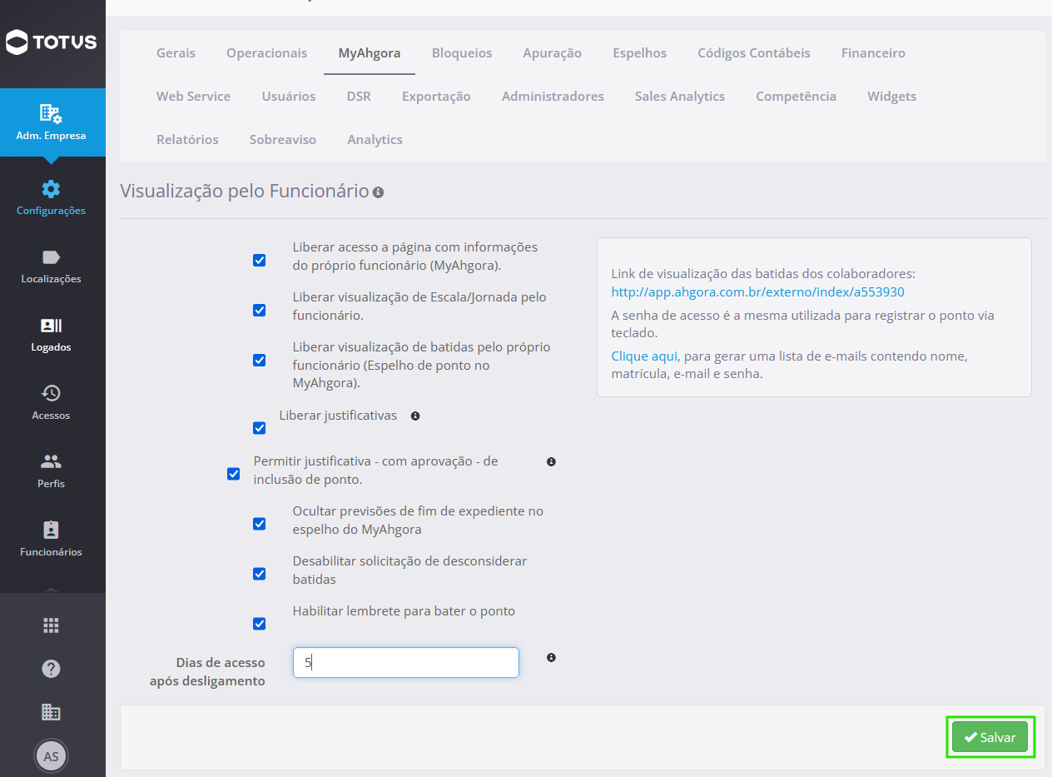Open Acessos history icon

(52, 393)
